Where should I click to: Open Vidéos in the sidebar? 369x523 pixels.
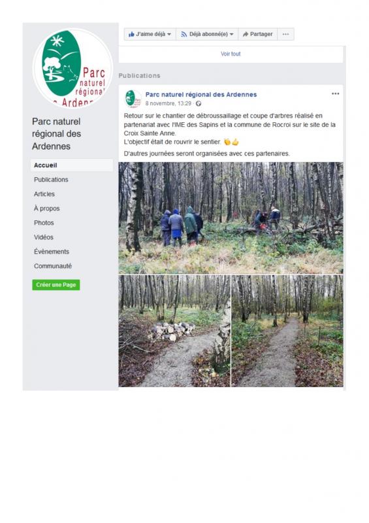[x=44, y=237]
